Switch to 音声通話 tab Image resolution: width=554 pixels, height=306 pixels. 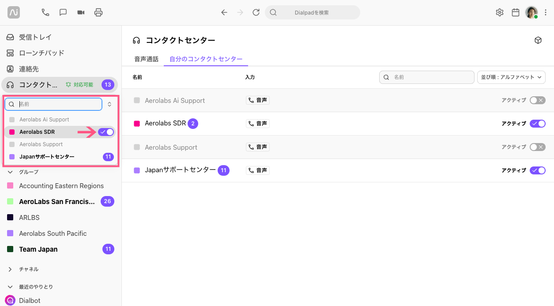(146, 59)
